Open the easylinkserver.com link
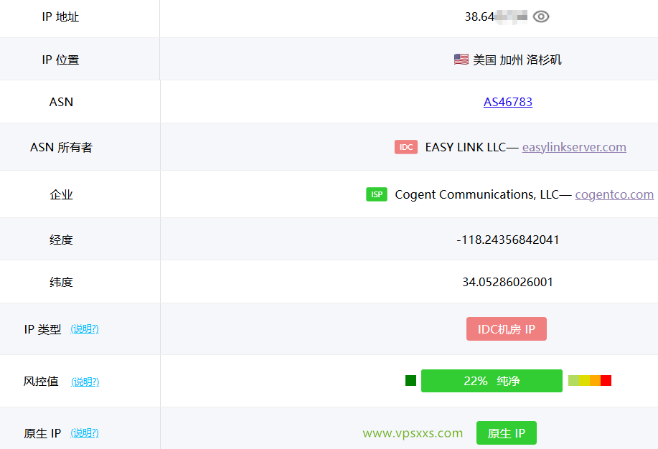658x449 pixels. click(573, 146)
